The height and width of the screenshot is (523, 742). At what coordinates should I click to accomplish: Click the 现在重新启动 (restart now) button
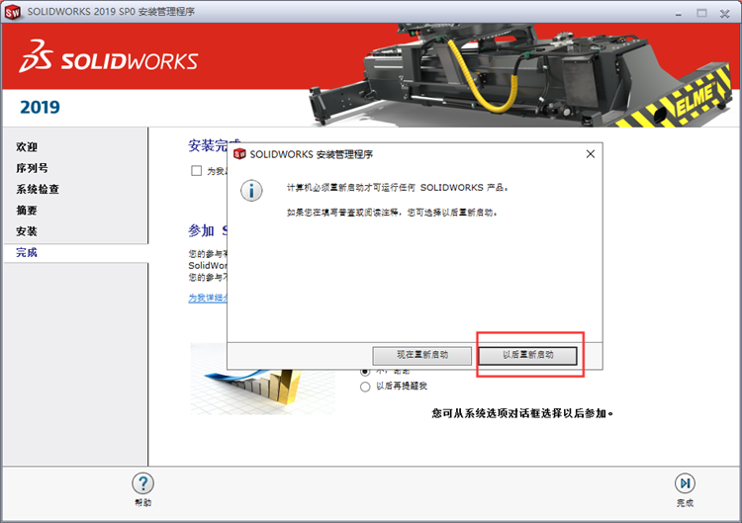tap(422, 356)
